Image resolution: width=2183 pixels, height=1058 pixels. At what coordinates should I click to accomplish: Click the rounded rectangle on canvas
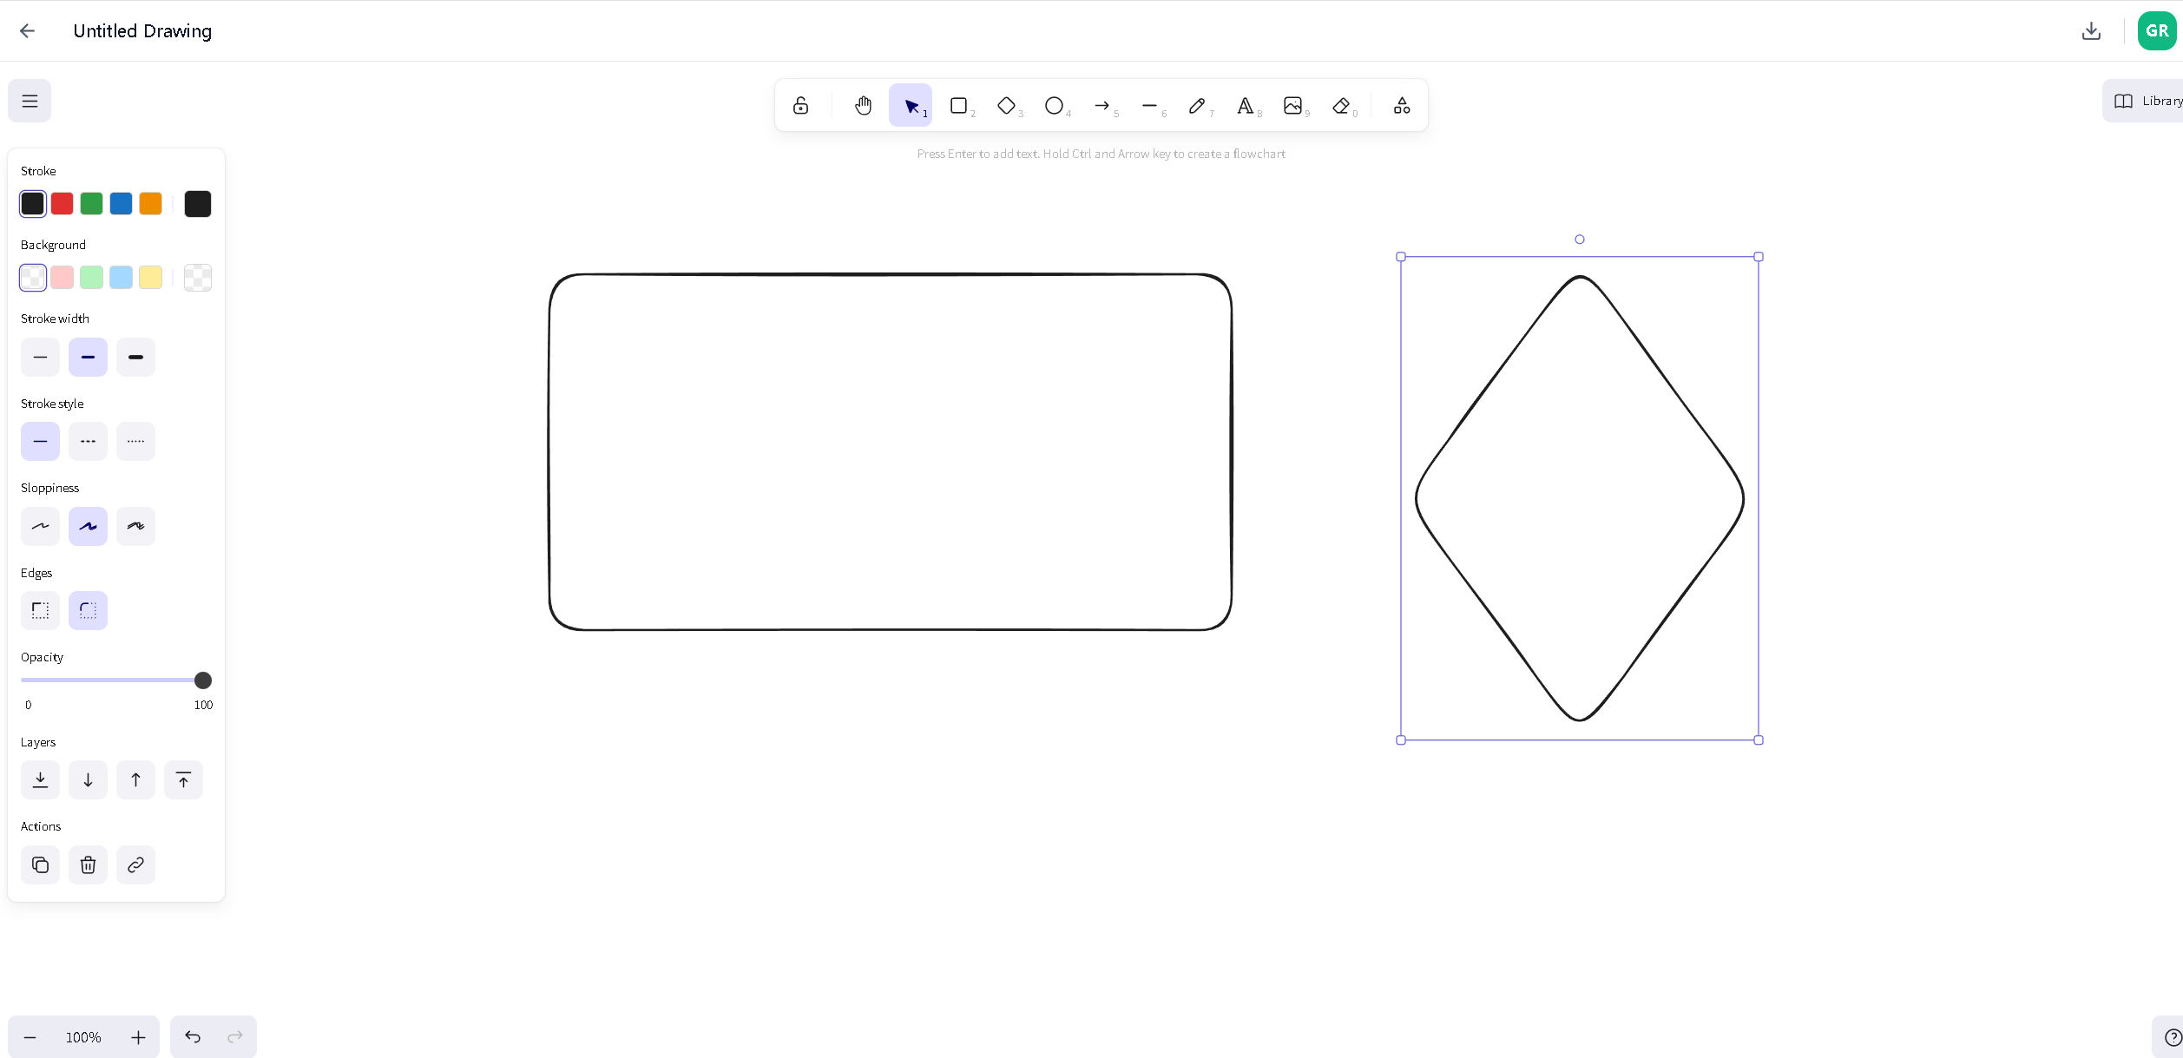point(890,275)
